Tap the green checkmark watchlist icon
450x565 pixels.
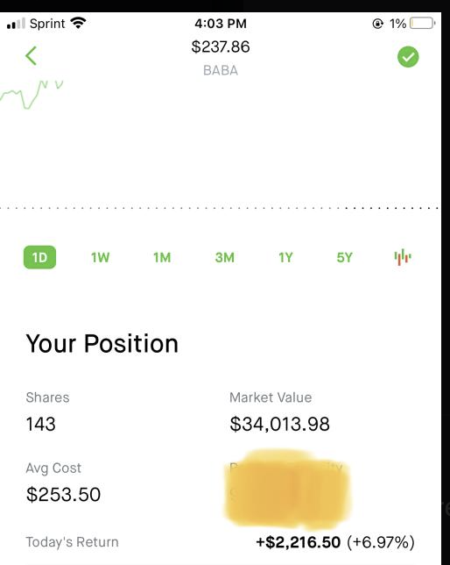(x=408, y=57)
